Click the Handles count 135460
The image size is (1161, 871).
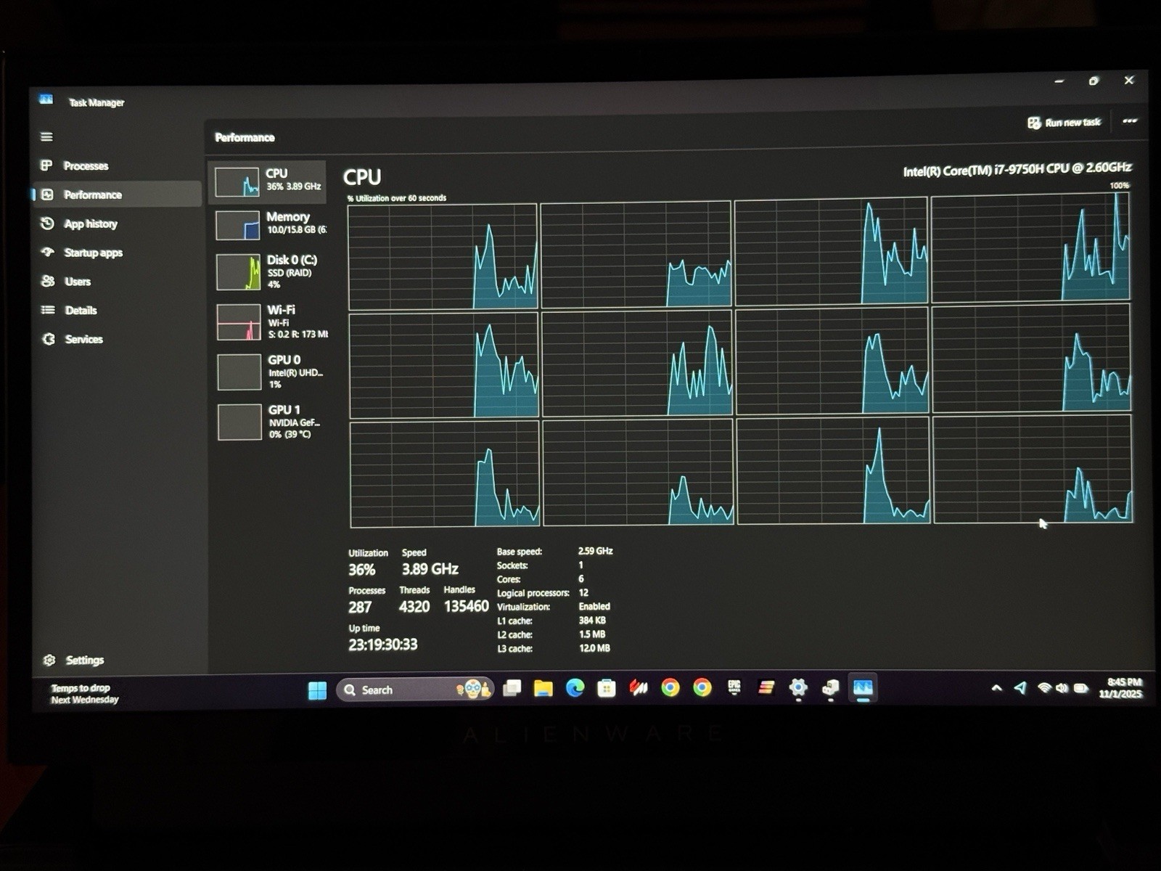click(466, 606)
